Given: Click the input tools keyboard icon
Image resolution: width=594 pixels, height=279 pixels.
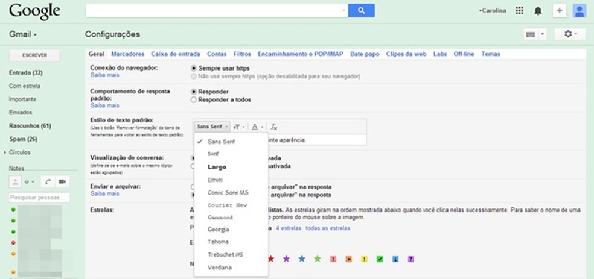Looking at the screenshot, I should click(531, 34).
